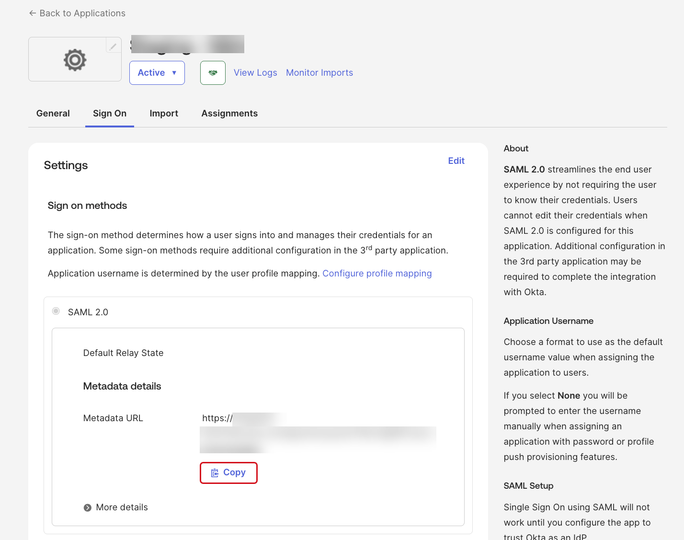This screenshot has height=540, width=684.
Task: Open the Import tab
Action: 164,114
